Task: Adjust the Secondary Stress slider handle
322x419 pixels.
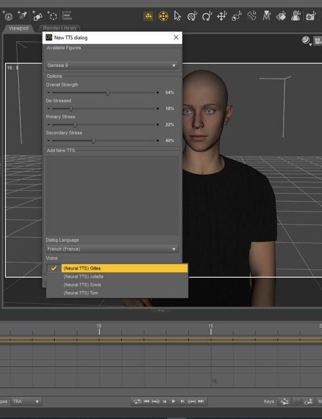Action: 93,141
